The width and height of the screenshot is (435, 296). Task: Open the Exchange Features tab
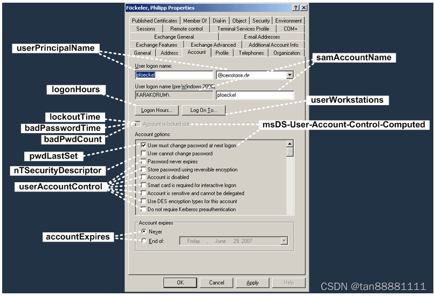point(156,45)
